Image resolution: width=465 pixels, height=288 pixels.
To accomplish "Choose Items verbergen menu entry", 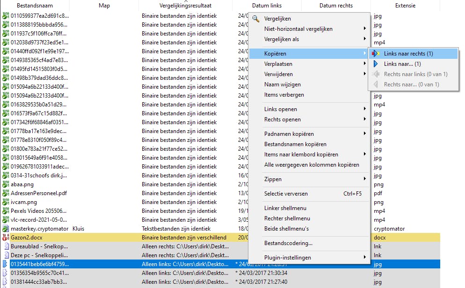I will click(x=310, y=95).
